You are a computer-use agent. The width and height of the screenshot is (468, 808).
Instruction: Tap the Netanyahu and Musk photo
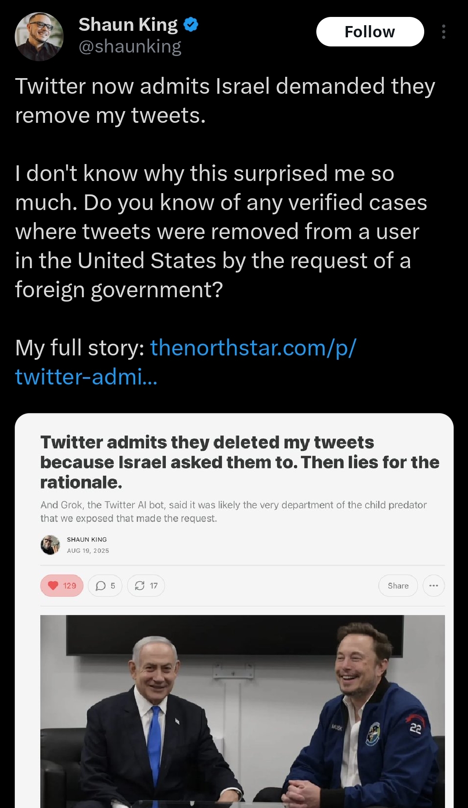242,711
